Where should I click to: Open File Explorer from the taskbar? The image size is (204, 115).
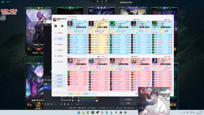click(x=83, y=112)
